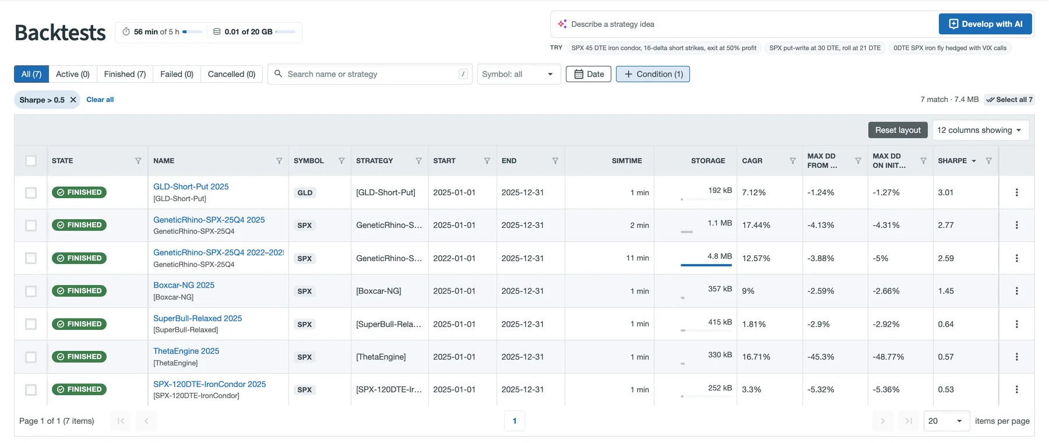Switch to the Active (0) tab

(73, 74)
